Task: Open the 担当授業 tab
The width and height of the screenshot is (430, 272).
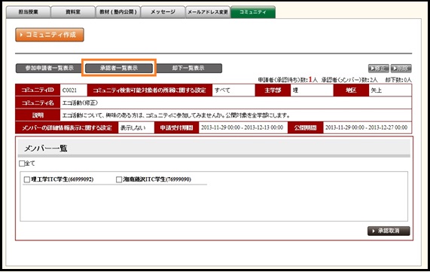Action: [x=29, y=12]
